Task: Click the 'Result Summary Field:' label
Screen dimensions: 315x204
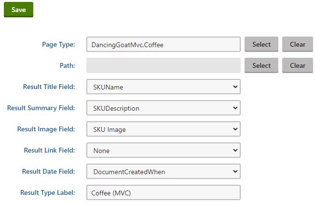Action: [41, 108]
